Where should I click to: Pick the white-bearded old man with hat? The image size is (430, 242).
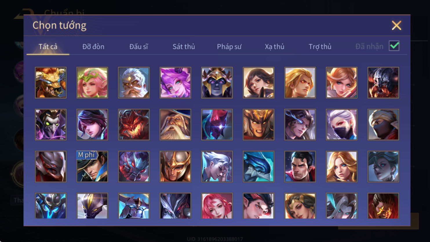point(175,125)
